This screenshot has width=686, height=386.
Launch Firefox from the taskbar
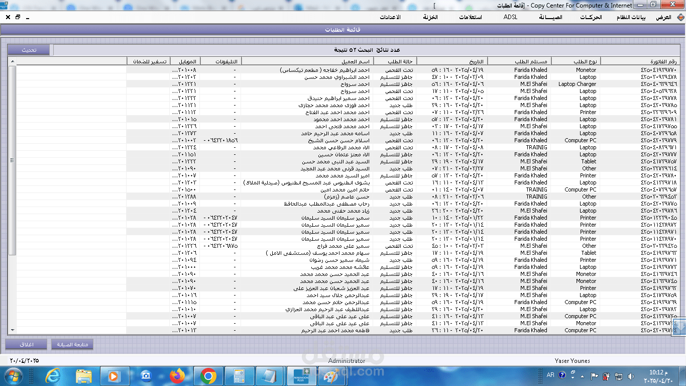click(177, 375)
